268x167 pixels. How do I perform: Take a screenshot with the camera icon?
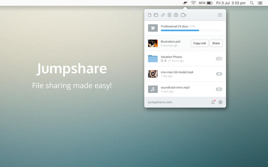coord(176,15)
